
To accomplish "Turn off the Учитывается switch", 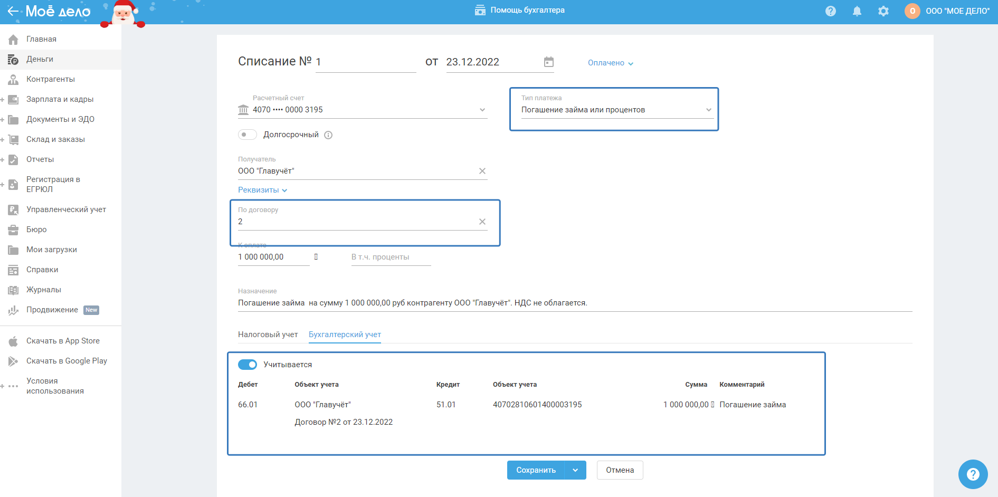I will pyautogui.click(x=247, y=365).
